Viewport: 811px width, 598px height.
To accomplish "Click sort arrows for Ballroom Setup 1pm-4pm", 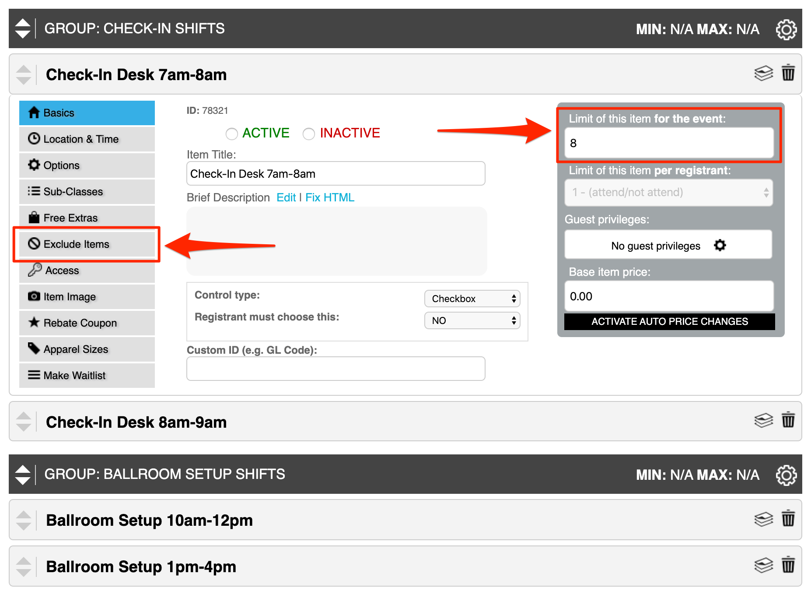I will [x=24, y=566].
